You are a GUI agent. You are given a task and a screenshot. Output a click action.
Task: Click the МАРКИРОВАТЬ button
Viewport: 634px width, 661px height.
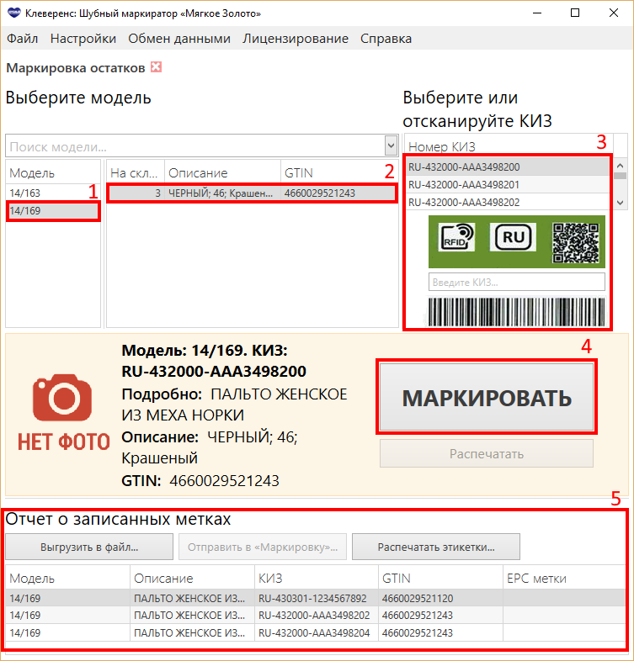click(487, 397)
